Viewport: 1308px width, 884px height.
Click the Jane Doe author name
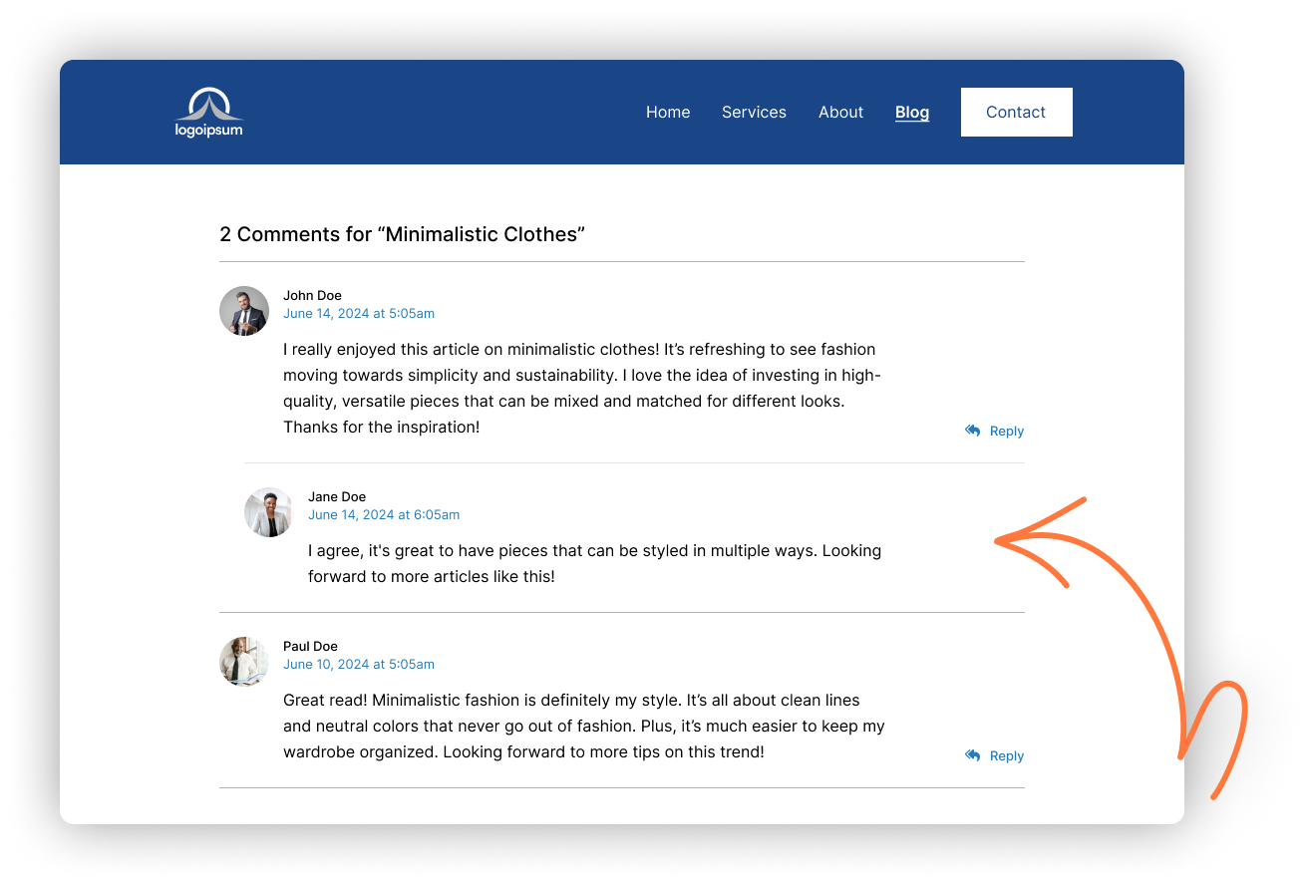[x=337, y=496]
